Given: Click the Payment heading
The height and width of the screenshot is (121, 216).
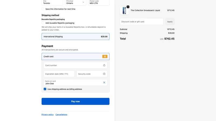Looking at the screenshot, I should [47, 46].
